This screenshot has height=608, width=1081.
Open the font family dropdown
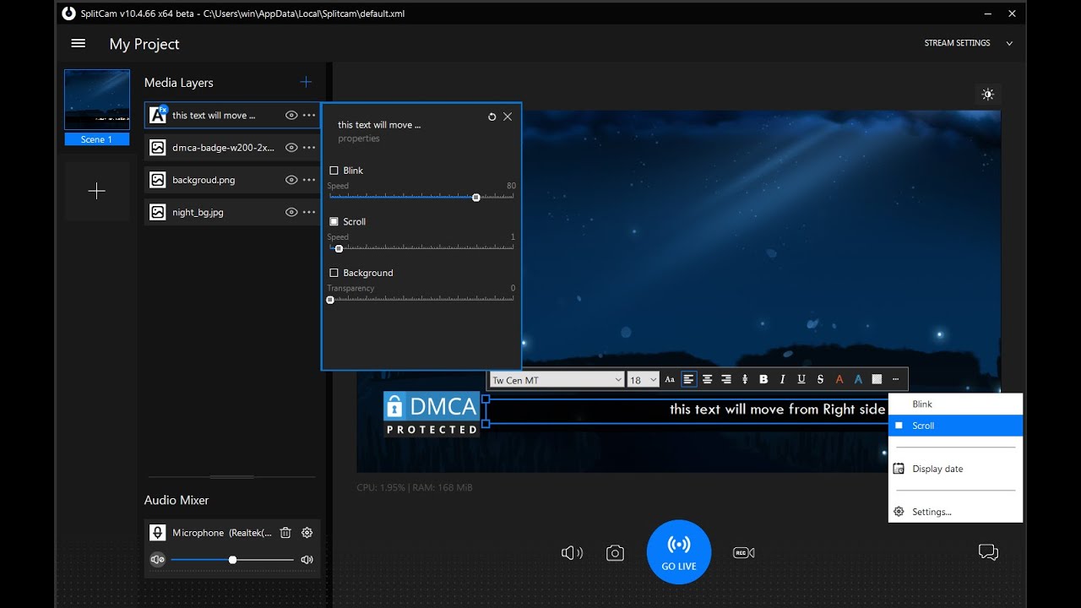(557, 380)
